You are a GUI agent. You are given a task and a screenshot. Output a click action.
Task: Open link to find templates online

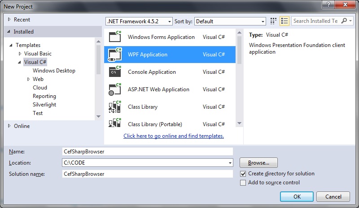click(174, 136)
